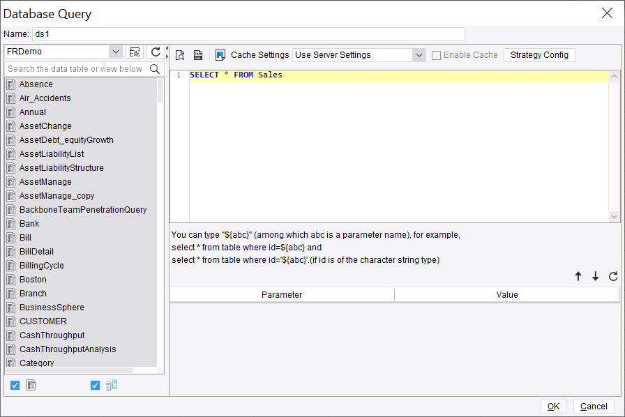
Task: Toggle the show tables checkbox at bottom left
Action: (x=15, y=384)
